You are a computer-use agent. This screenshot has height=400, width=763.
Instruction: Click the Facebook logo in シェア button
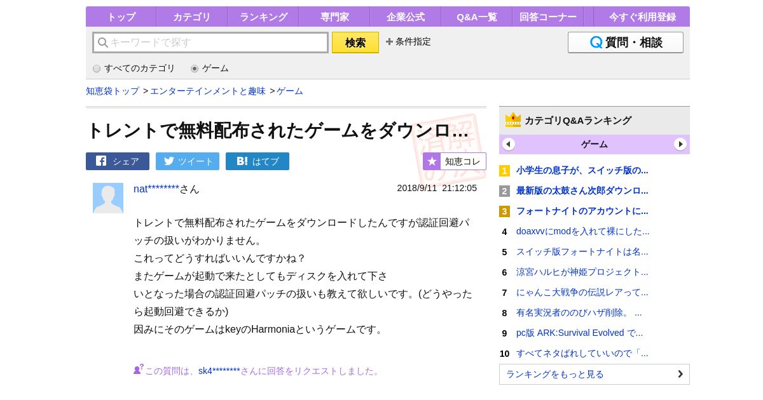(101, 161)
